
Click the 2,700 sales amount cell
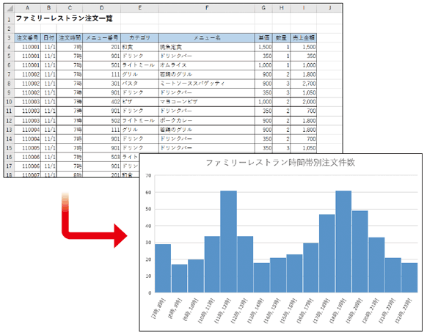click(x=303, y=84)
